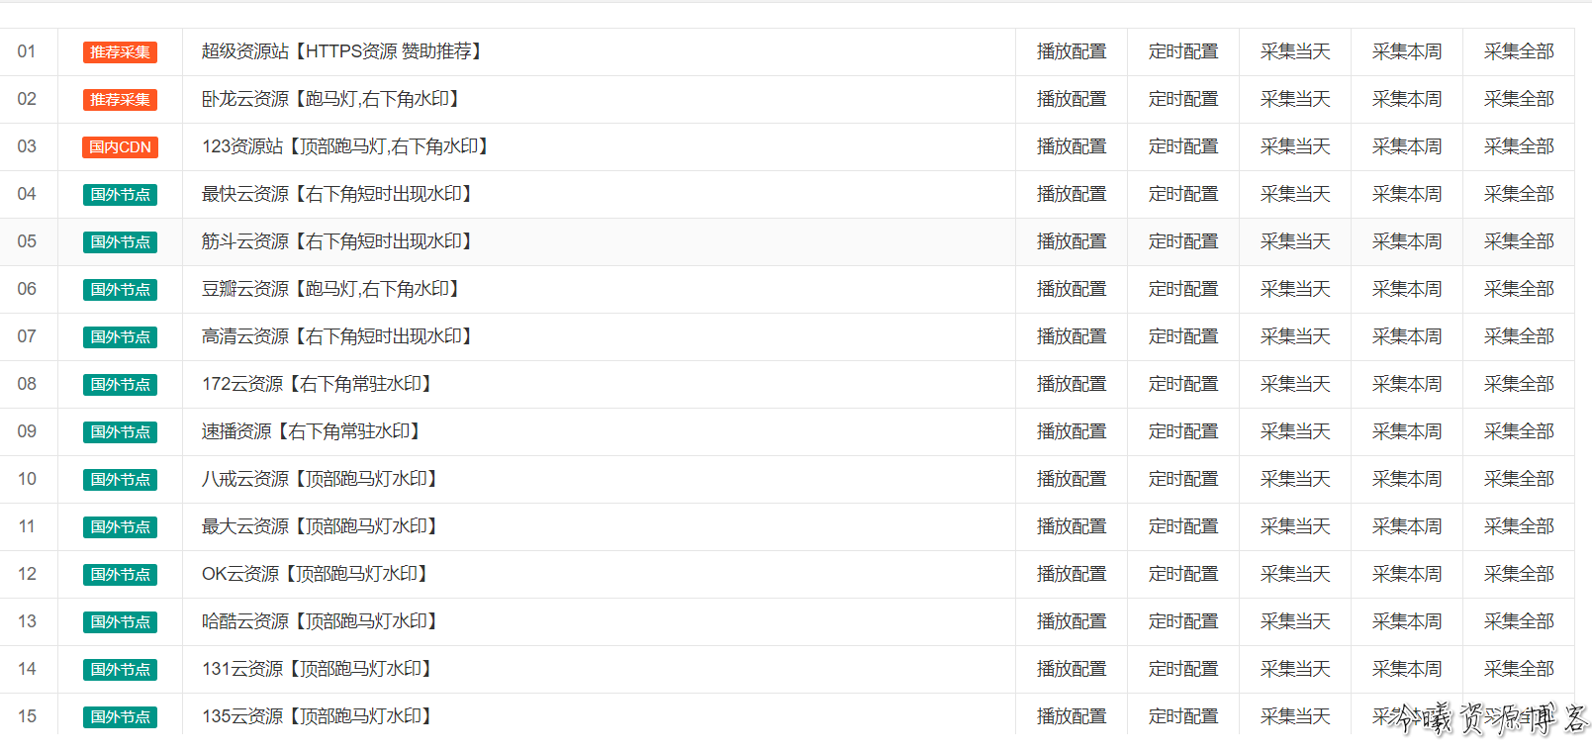The image size is (1592, 752).
Task: Select the 超级资源站 HTTPS资源 source name
Action: pos(342,51)
